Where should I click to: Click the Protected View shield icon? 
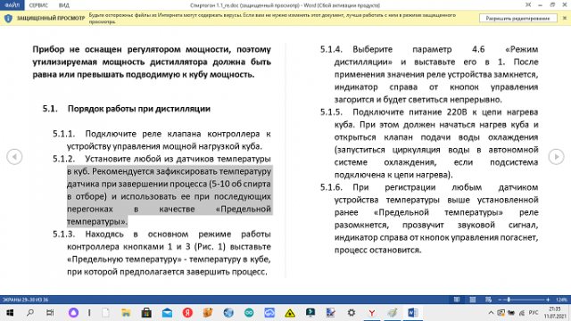(8, 18)
